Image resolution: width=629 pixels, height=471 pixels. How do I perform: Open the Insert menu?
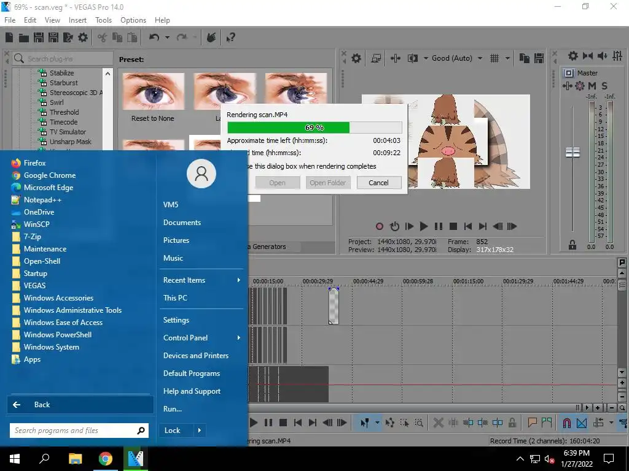coord(77,20)
